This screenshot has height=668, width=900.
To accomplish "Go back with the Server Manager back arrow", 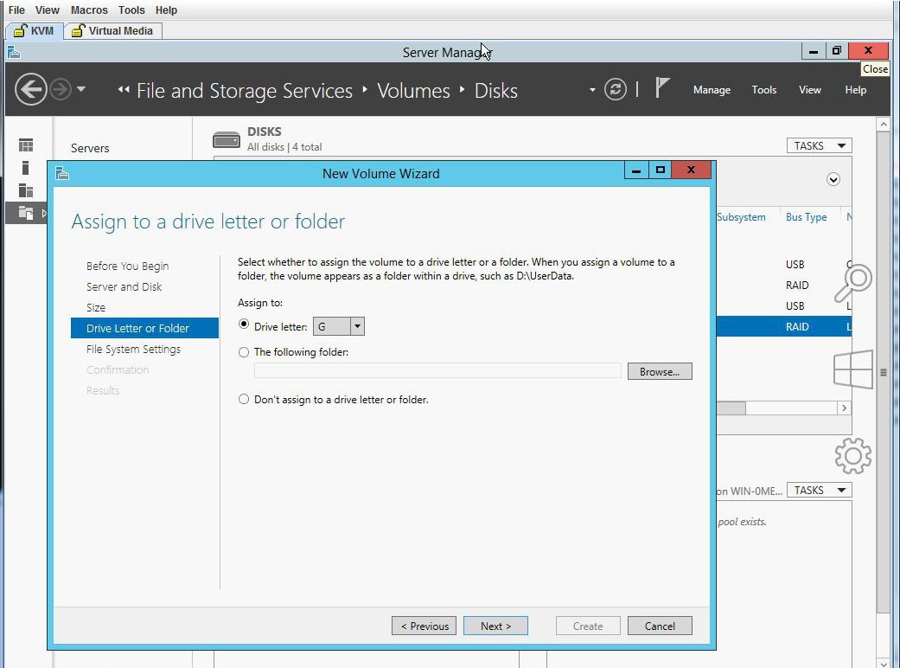I will 31,89.
